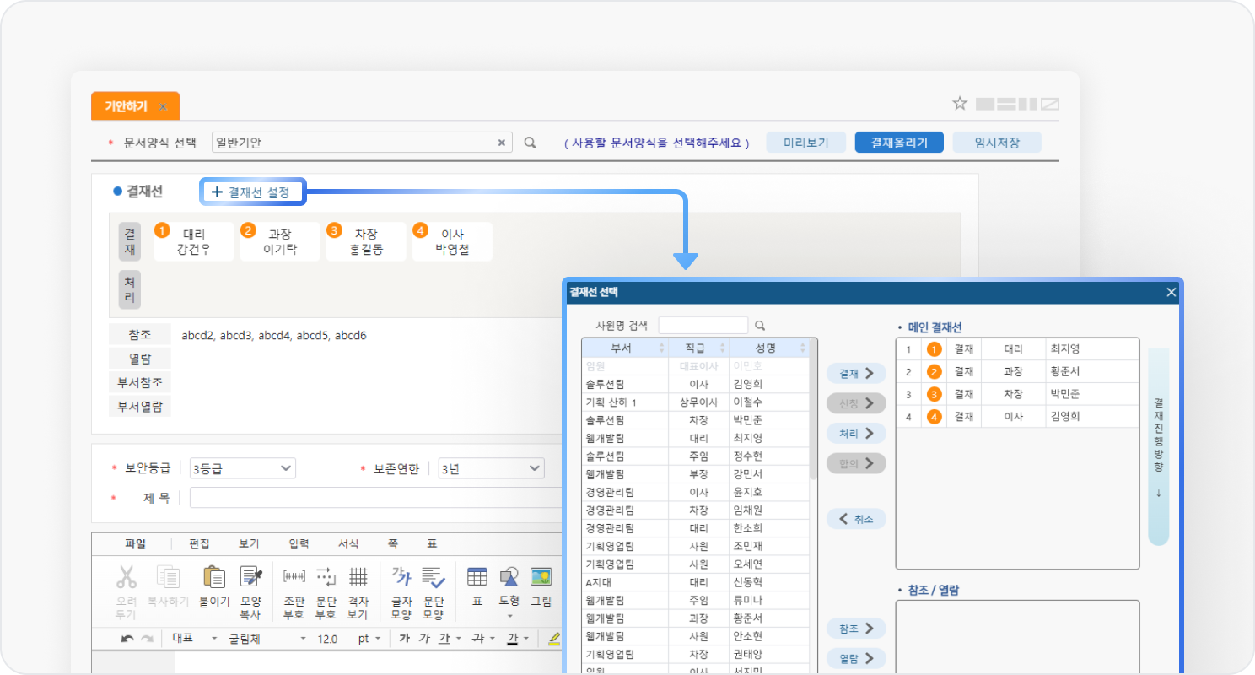Viewport: 1255px width, 675px height.
Task: Open the 보안등급 3등급 dropdown
Action: click(243, 468)
